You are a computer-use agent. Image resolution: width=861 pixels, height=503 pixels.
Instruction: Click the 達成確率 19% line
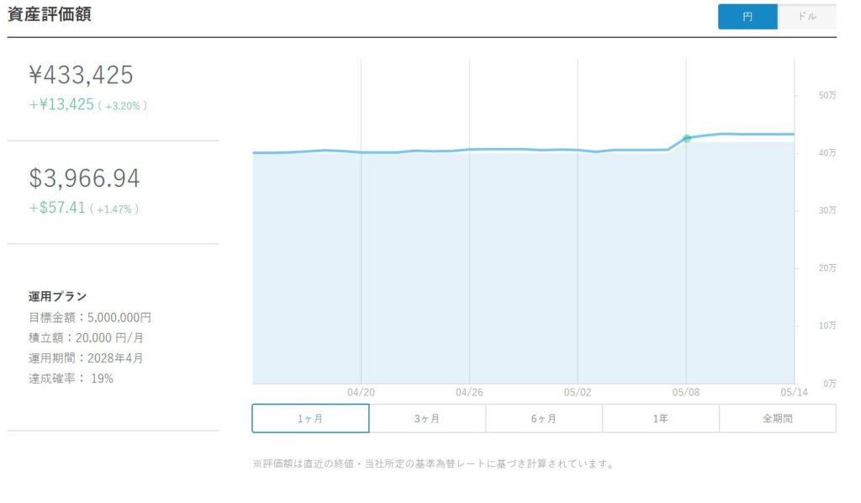point(71,379)
